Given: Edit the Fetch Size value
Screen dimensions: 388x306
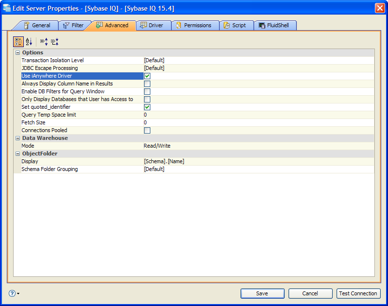Looking at the screenshot, I should (x=259, y=123).
